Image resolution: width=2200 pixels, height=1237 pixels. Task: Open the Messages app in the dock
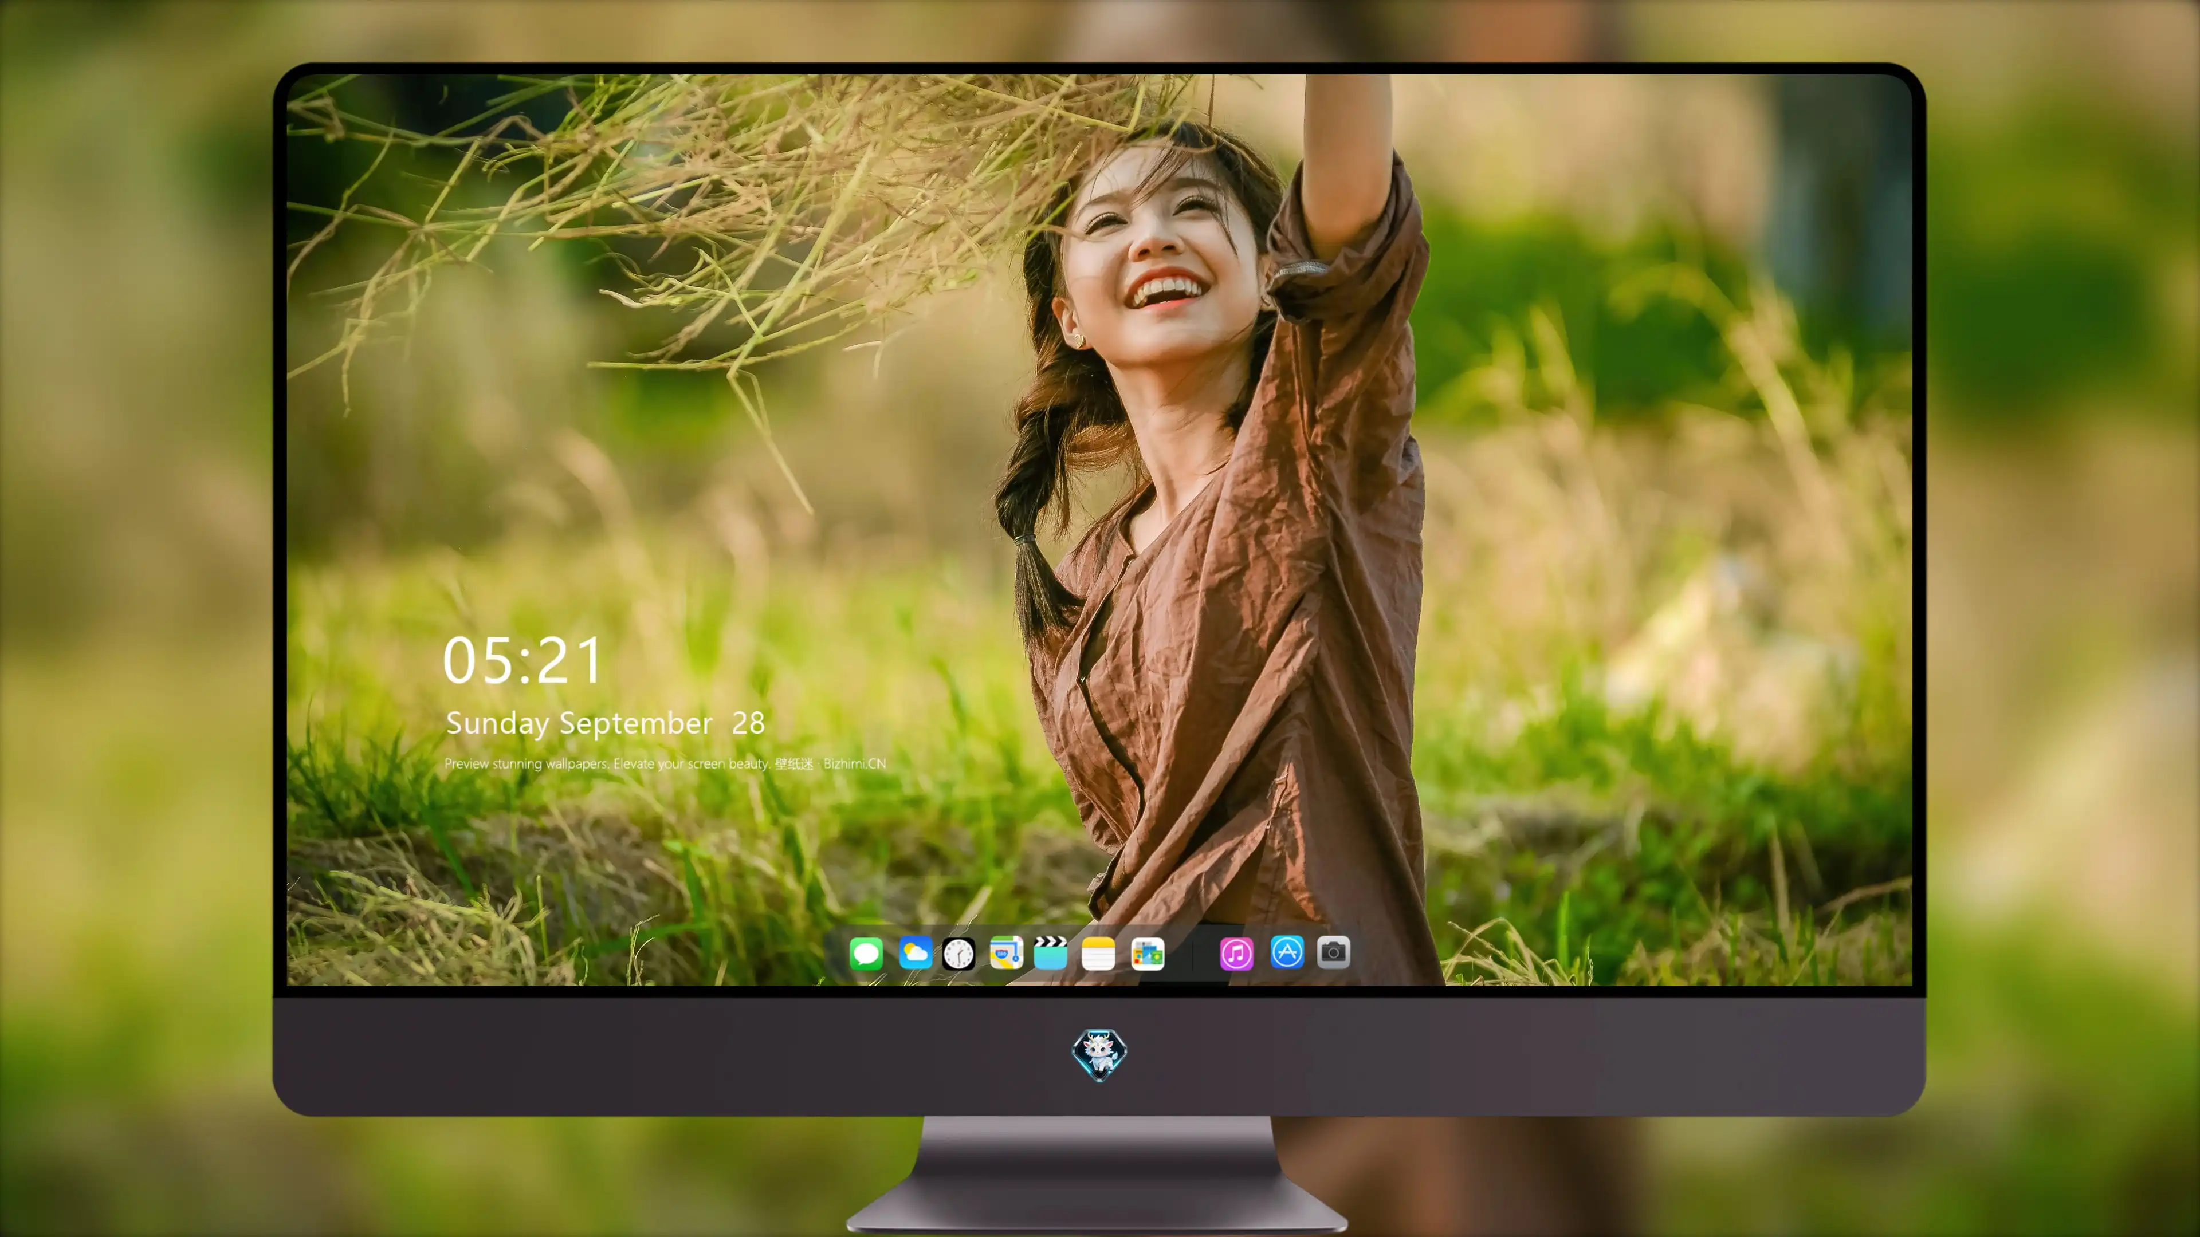pos(866,953)
